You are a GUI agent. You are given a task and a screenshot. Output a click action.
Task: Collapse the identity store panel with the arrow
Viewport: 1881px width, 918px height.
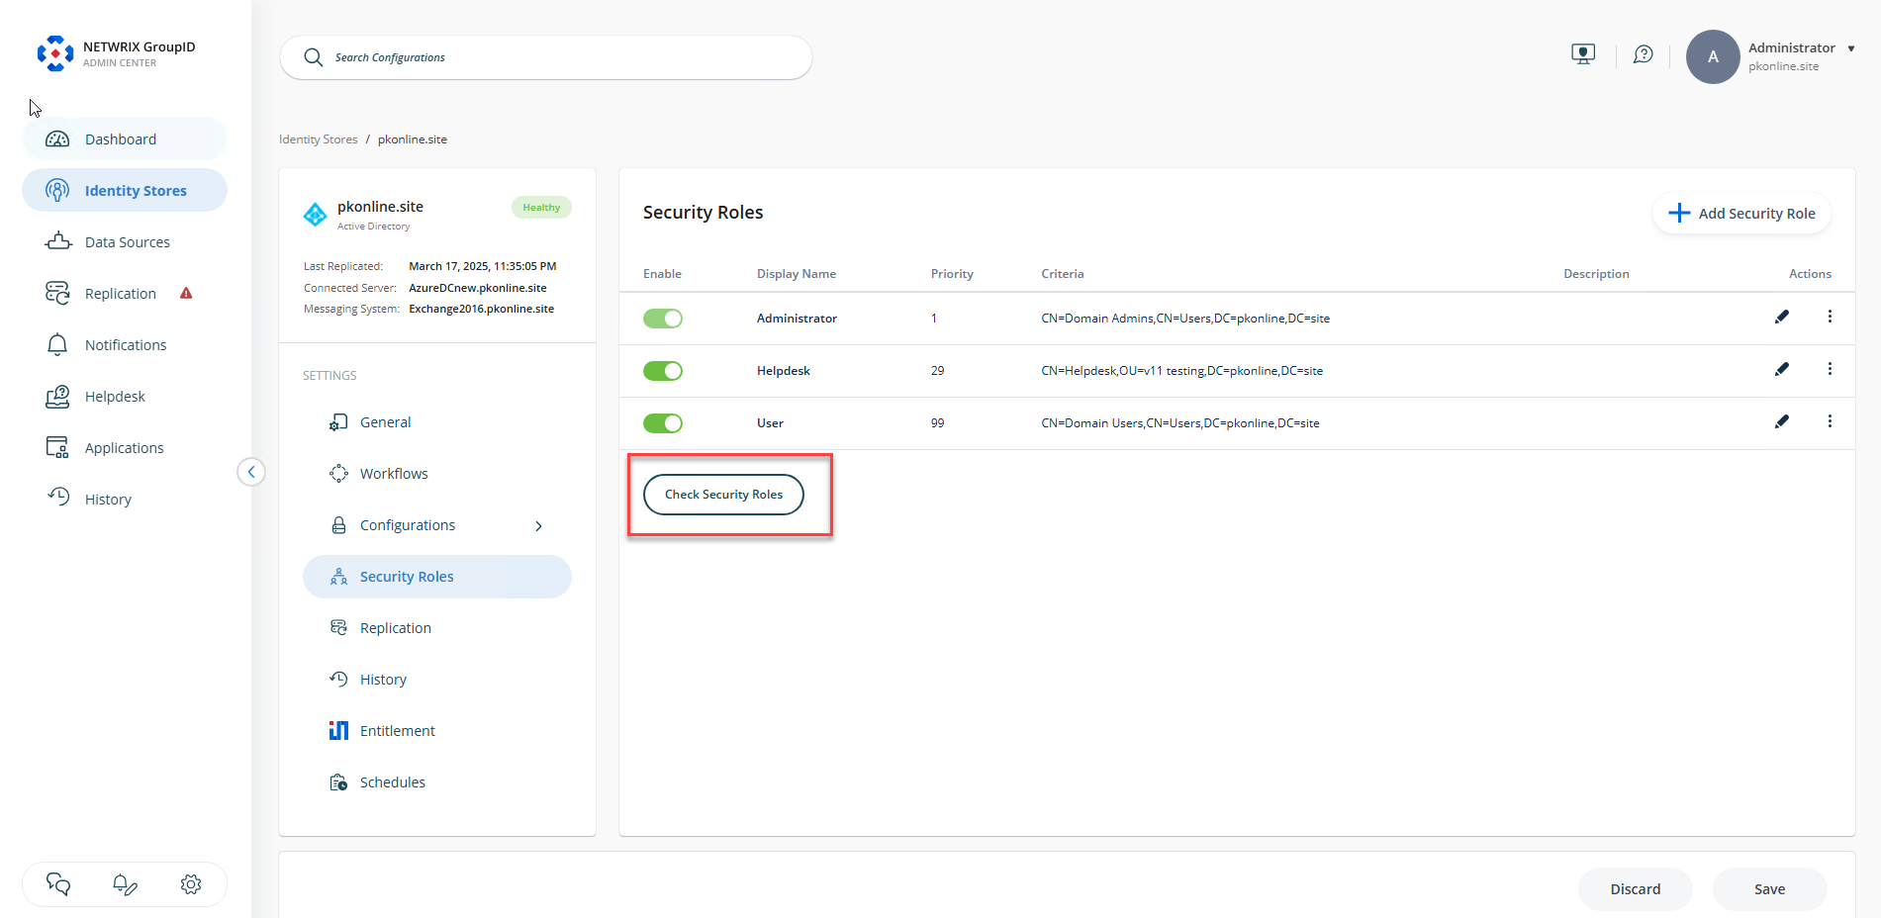(x=252, y=472)
